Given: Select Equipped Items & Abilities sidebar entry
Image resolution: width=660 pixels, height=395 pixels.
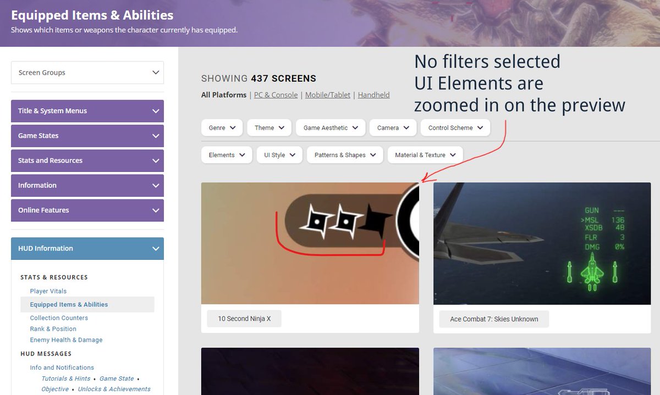Looking at the screenshot, I should [x=87, y=304].
